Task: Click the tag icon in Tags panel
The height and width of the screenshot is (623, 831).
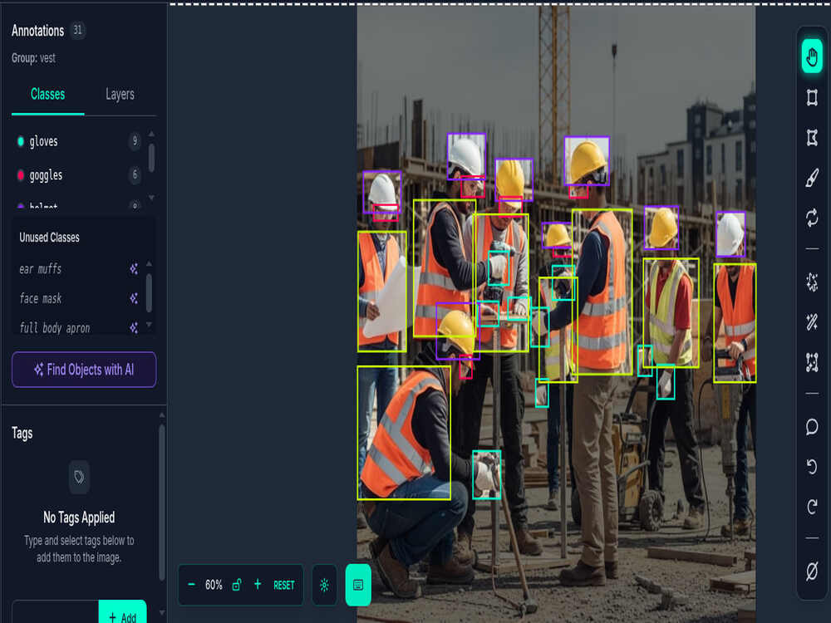Action: click(x=79, y=477)
